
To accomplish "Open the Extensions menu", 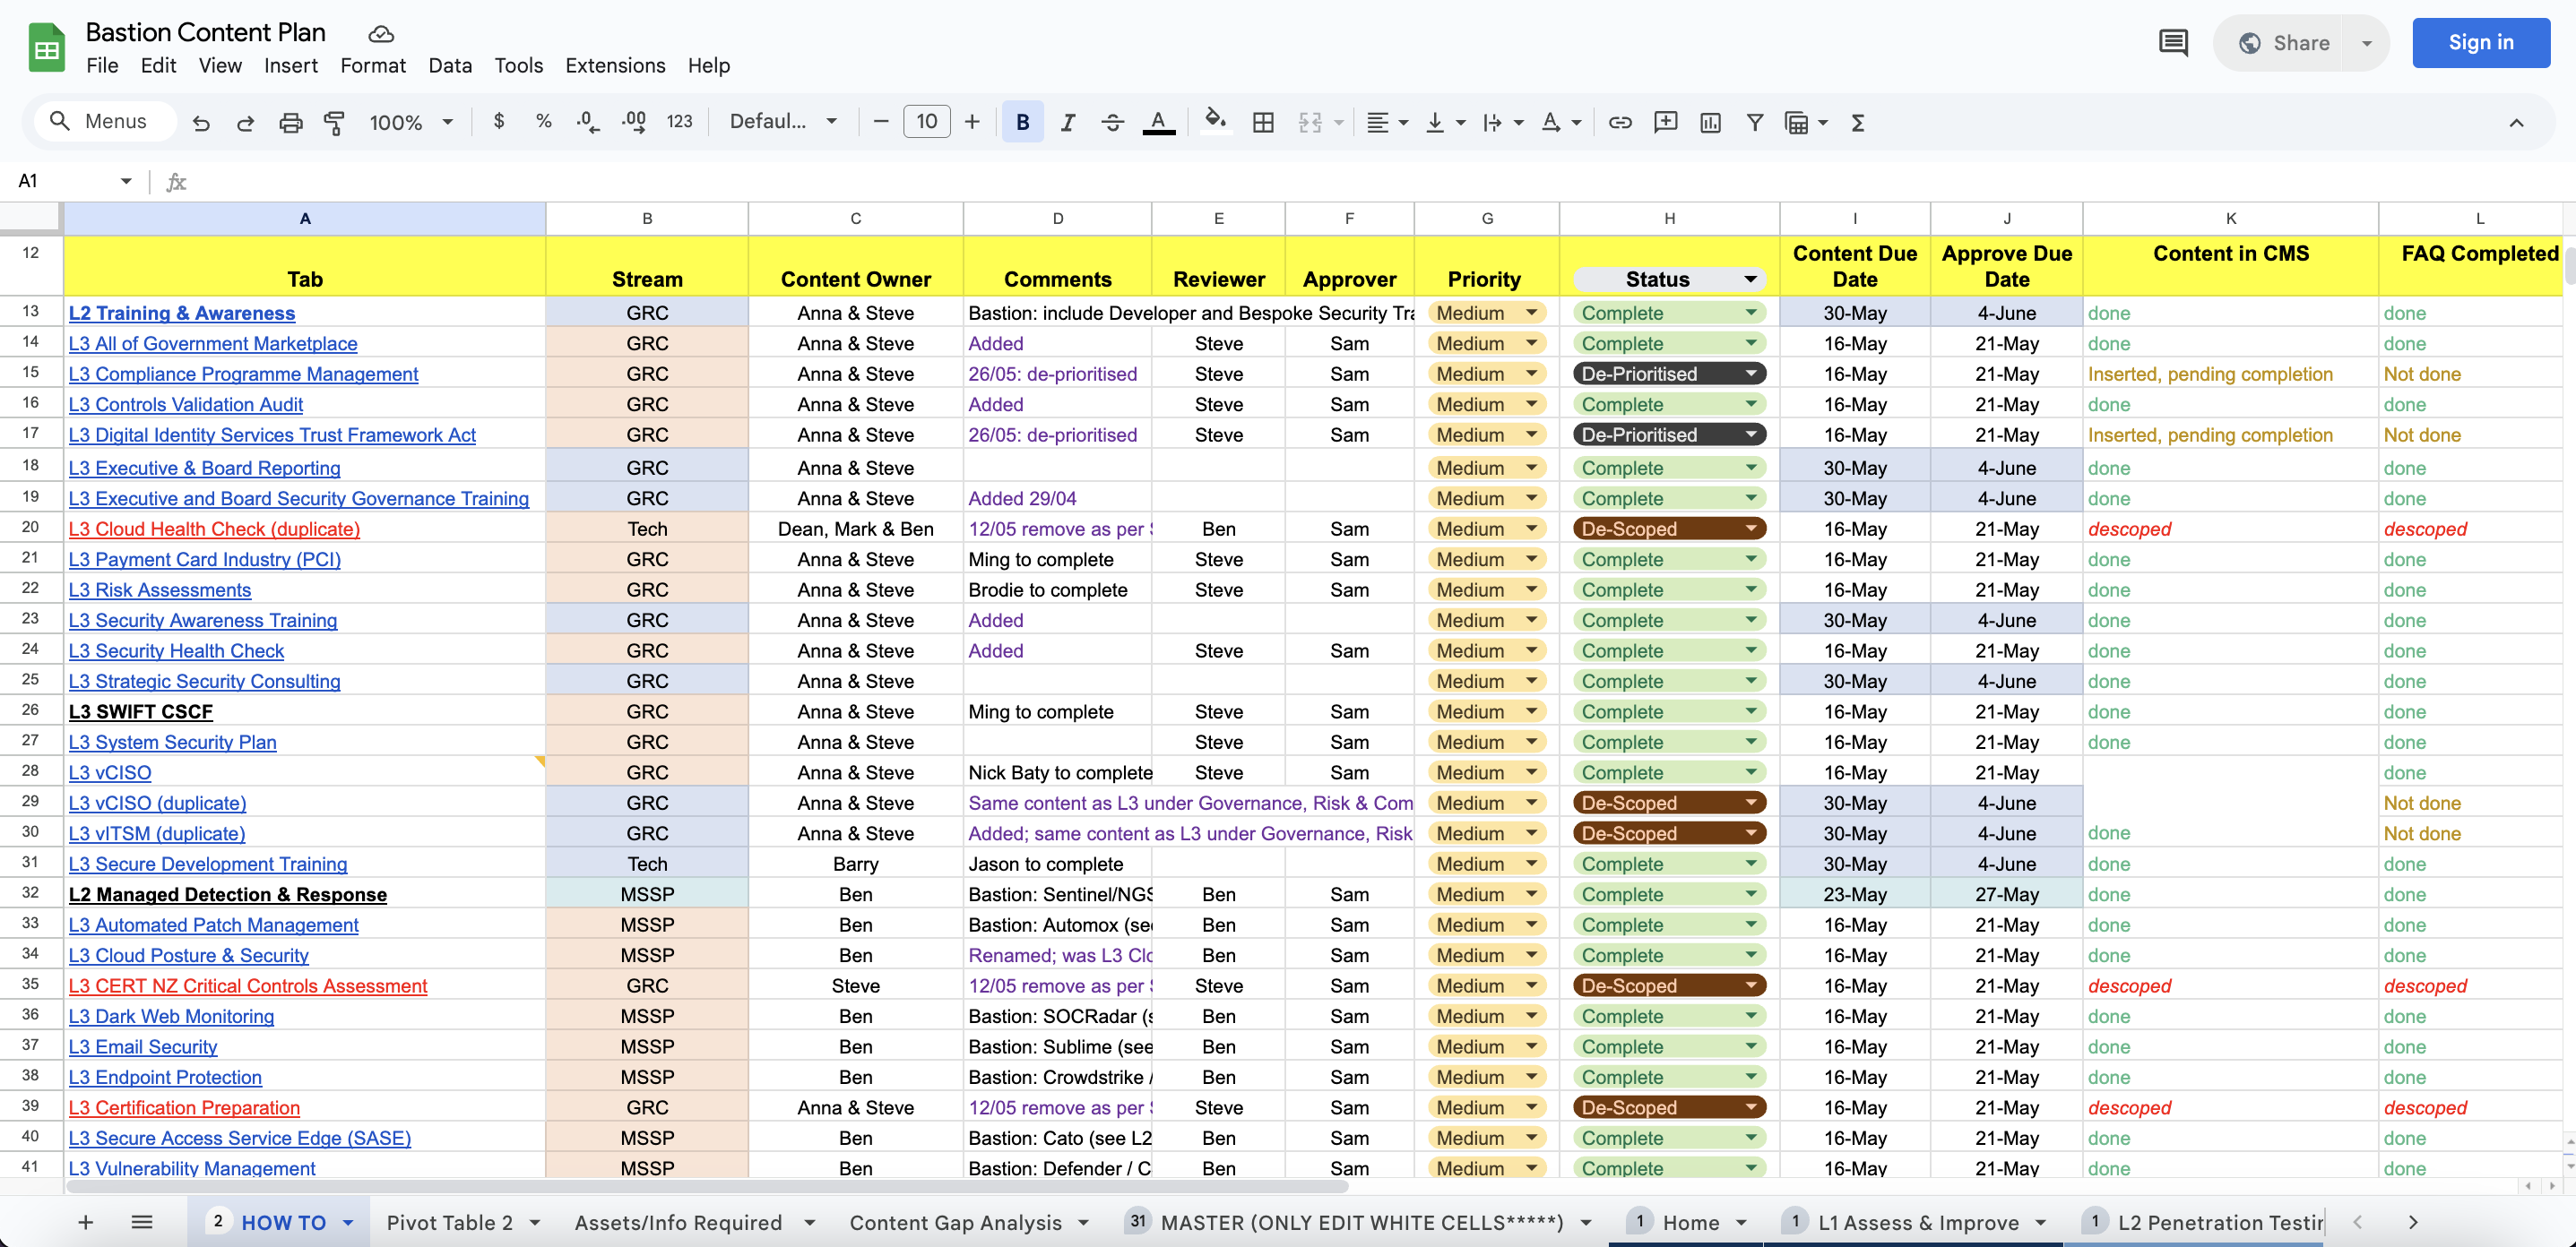I will (615, 66).
